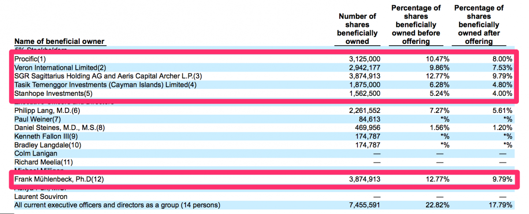Image resolution: width=529 pixels, height=214 pixels.
Task: Click the 'Name of beneficial owner' column header
Action: (59, 41)
